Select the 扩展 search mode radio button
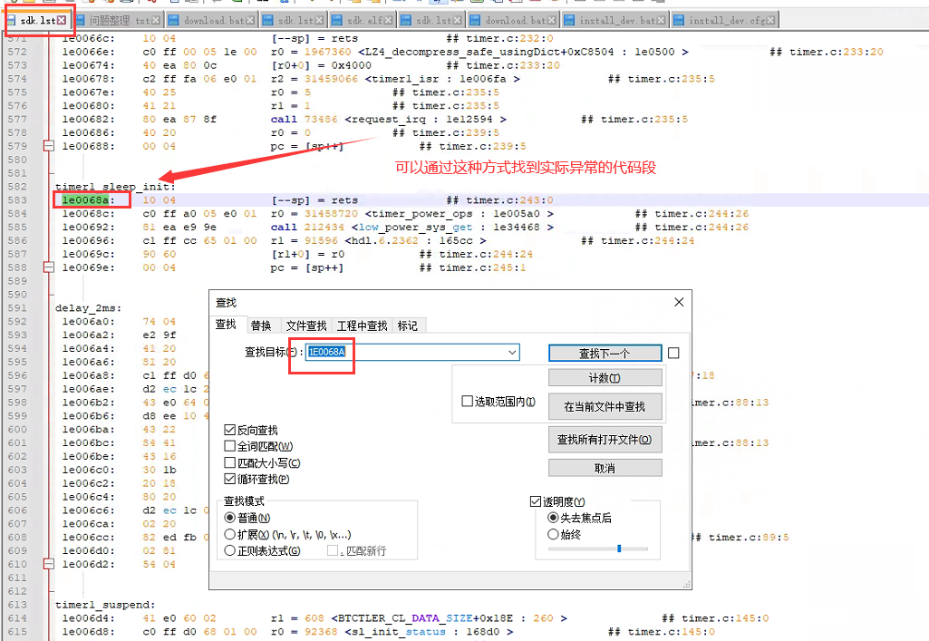 click(x=230, y=534)
